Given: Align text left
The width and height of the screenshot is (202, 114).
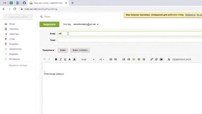Looking at the screenshot, I should tap(134, 59).
